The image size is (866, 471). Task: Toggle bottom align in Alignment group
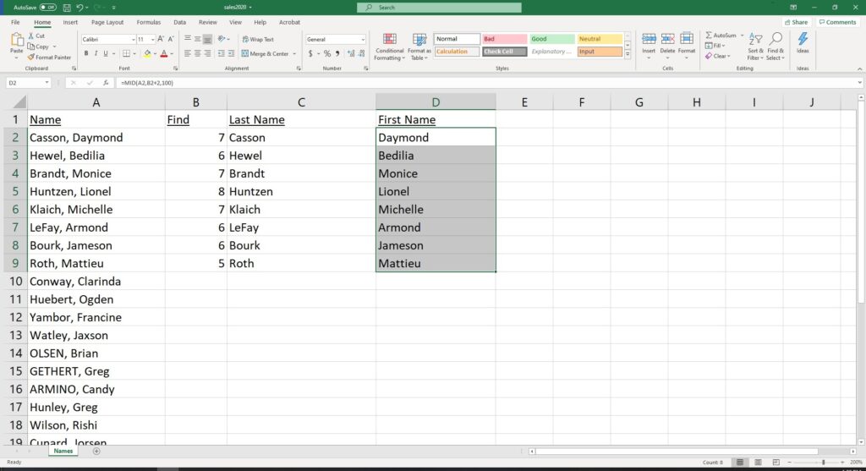point(207,40)
